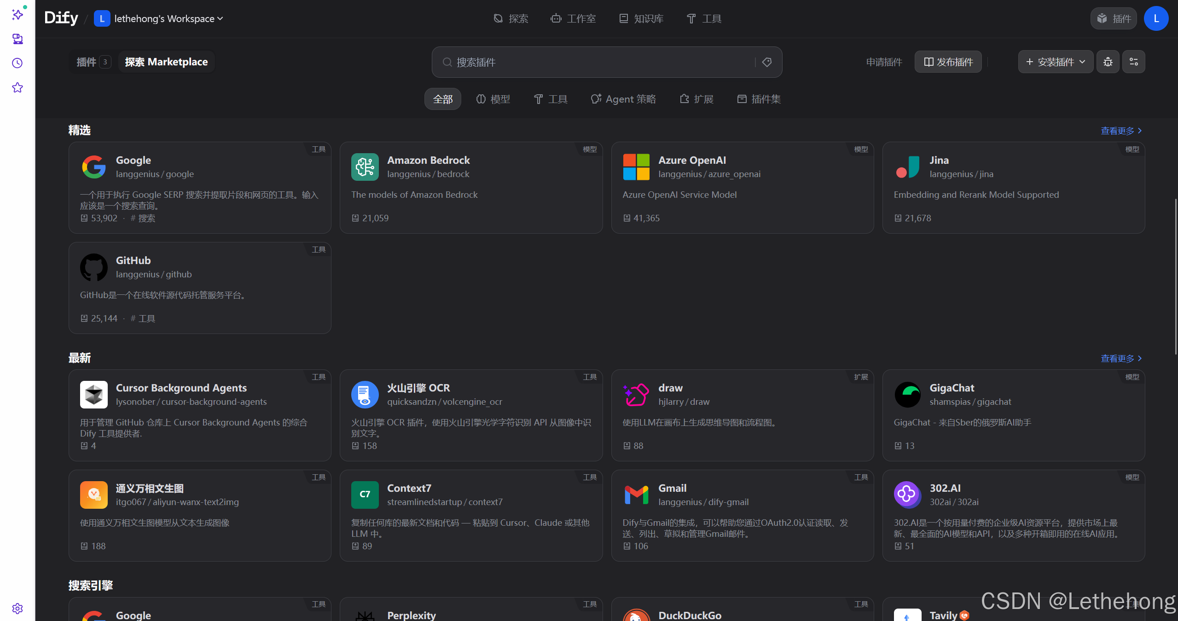
Task: Open the settings gear in left sidebar
Action: [17, 608]
